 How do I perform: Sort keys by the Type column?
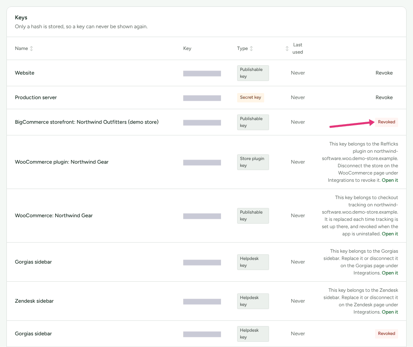(x=251, y=48)
